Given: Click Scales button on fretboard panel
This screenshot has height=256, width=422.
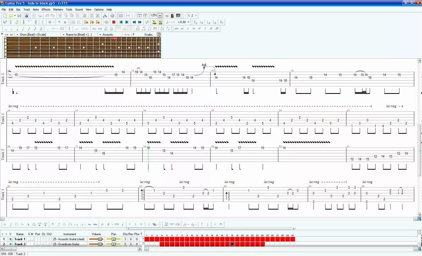Looking at the screenshot, I should pyautogui.click(x=148, y=35).
